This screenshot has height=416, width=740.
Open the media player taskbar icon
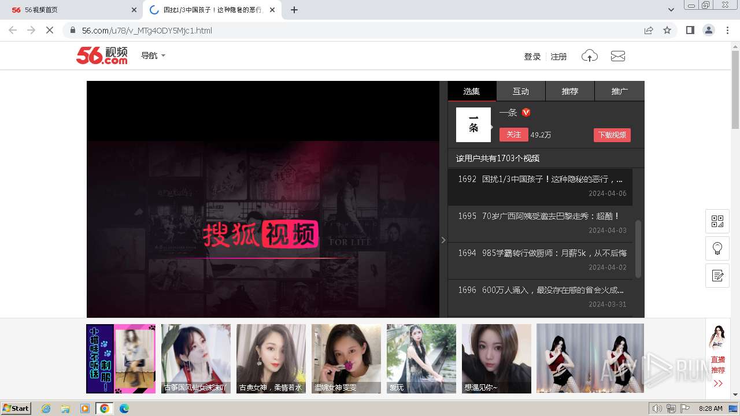(x=85, y=408)
